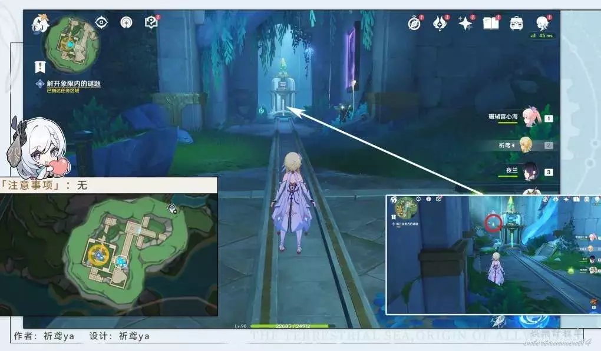
Task: Click the party slot number 1 box
Action: click(549, 118)
